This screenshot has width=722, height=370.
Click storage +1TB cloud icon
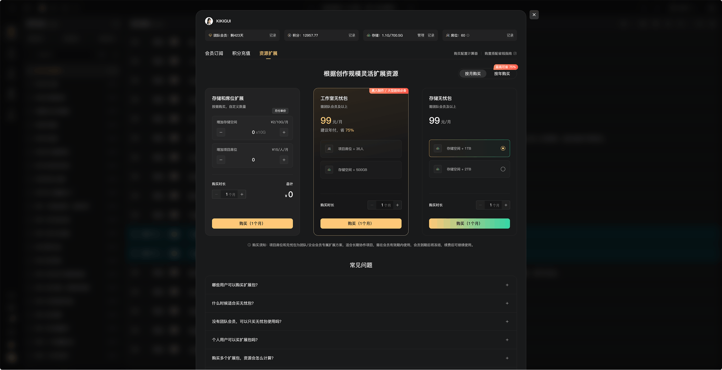[437, 149]
